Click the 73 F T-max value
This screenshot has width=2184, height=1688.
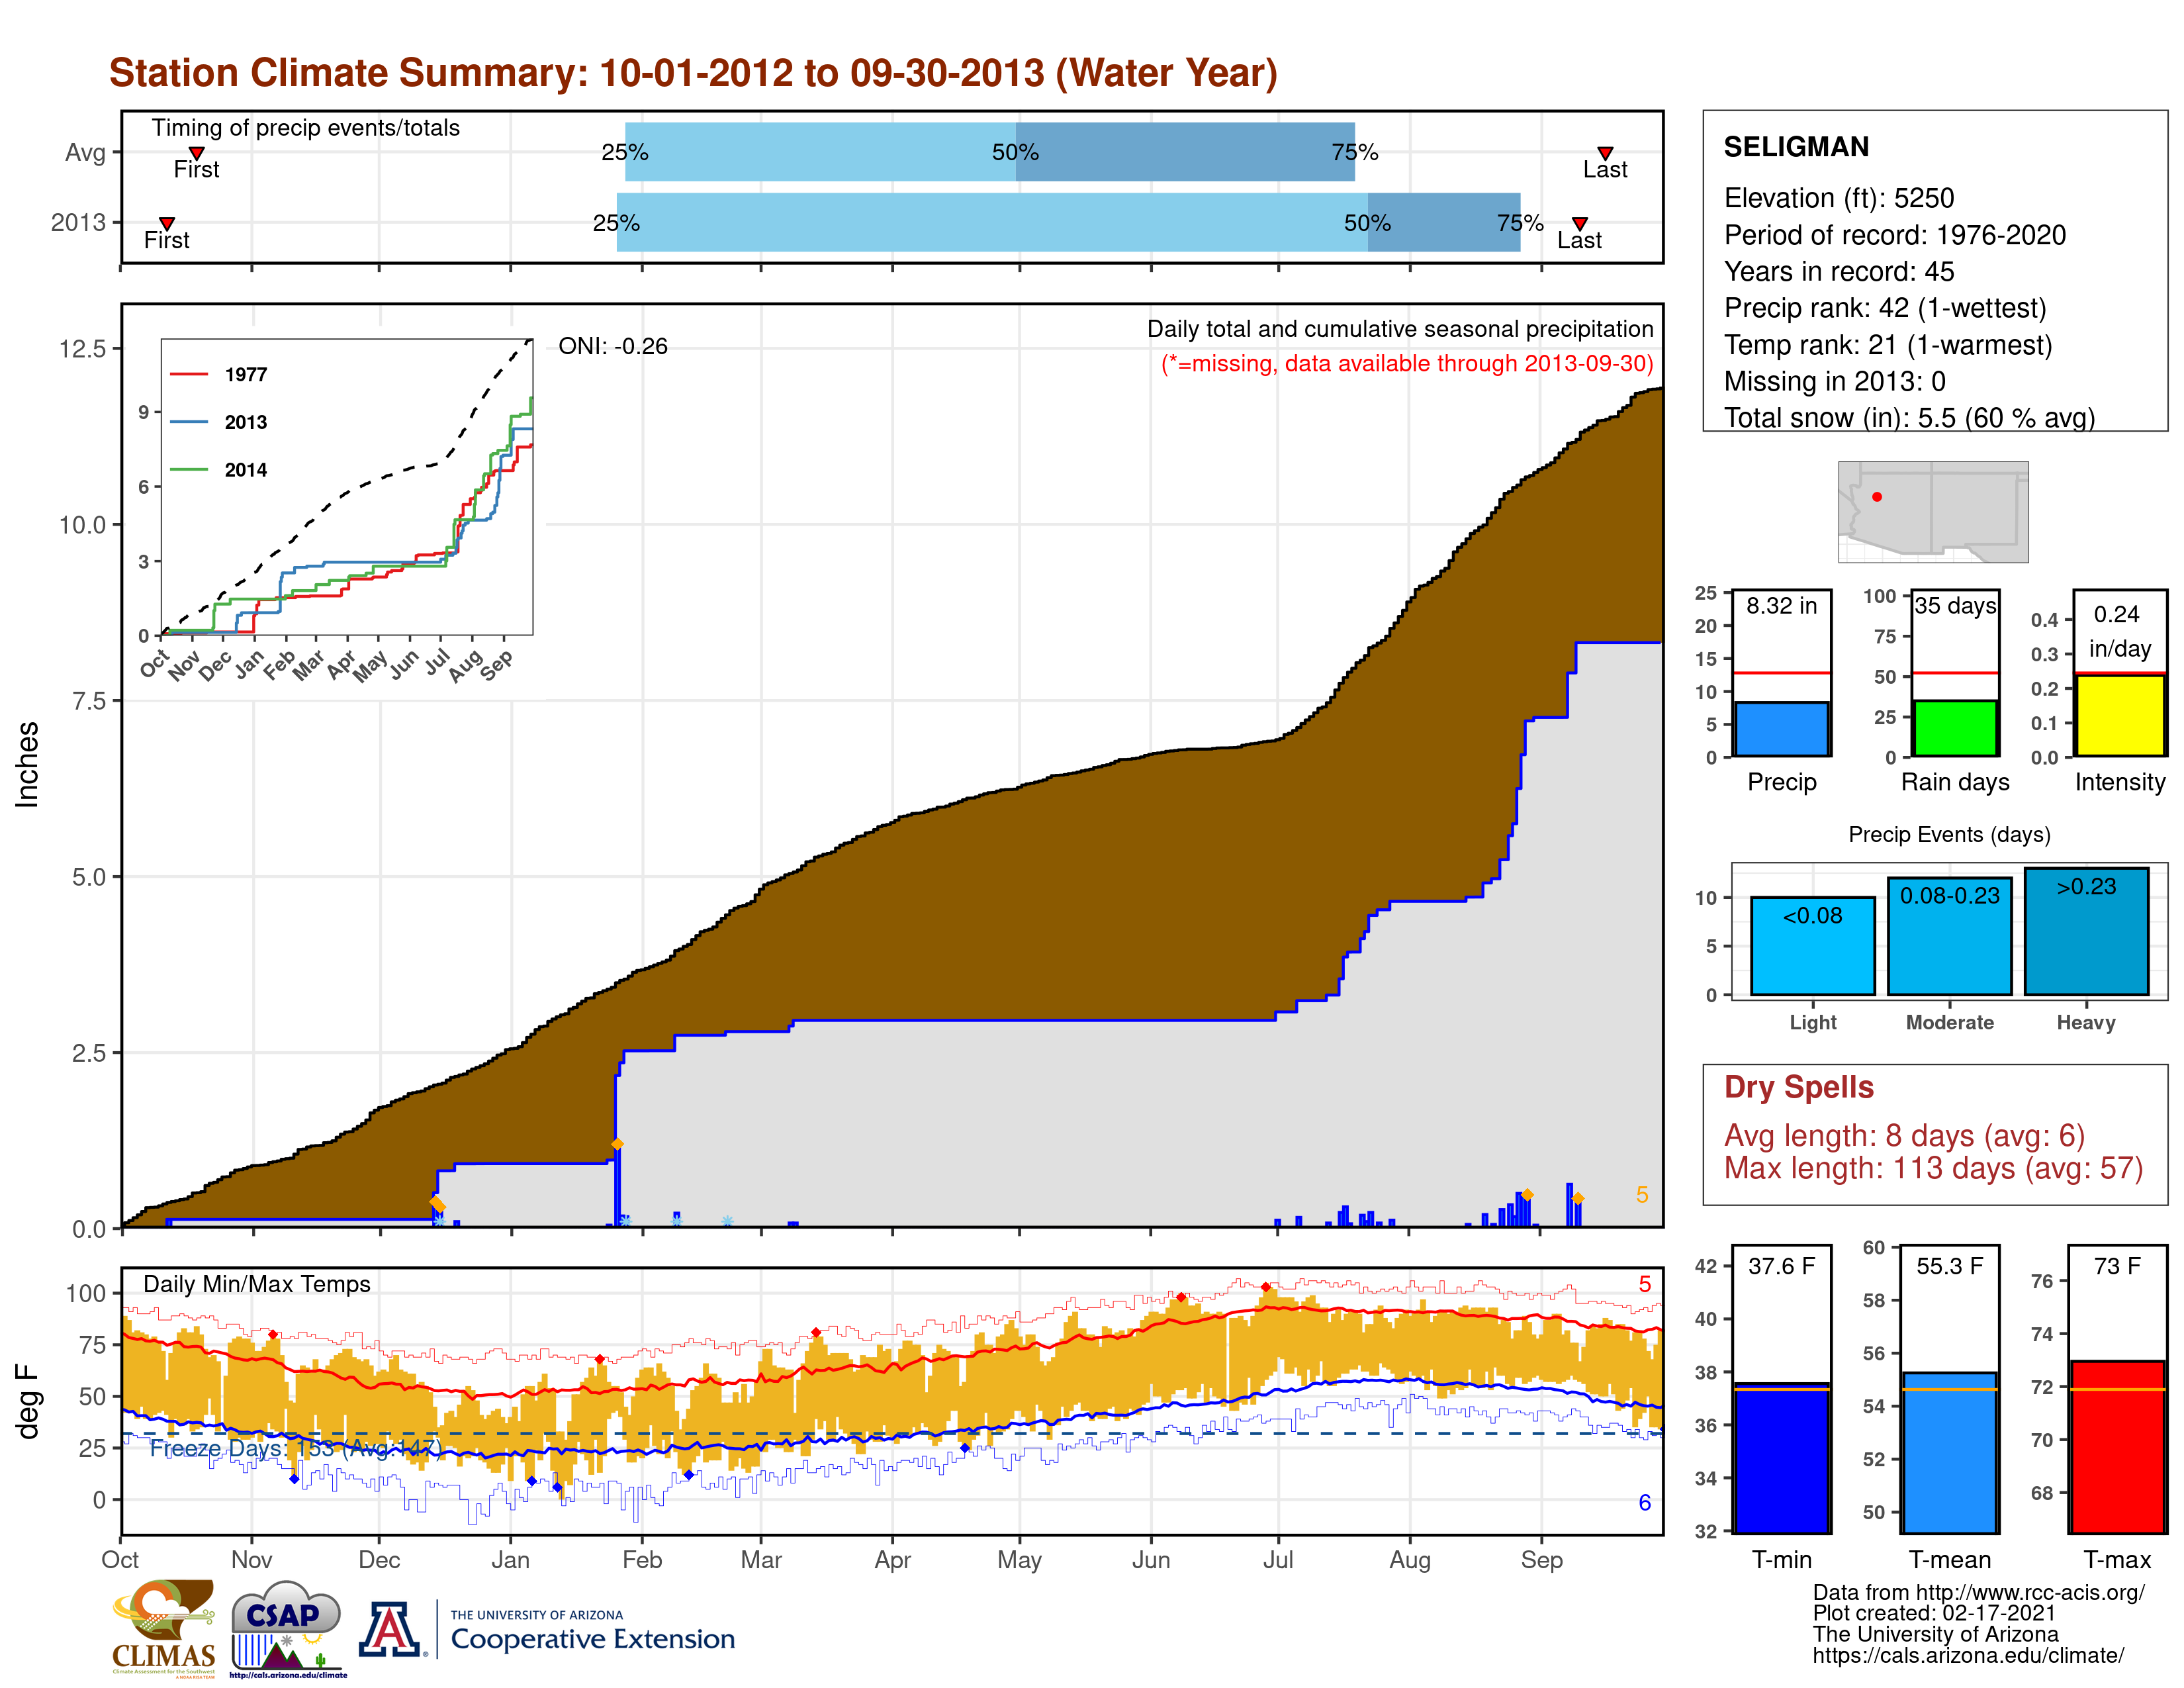coord(2117,1266)
